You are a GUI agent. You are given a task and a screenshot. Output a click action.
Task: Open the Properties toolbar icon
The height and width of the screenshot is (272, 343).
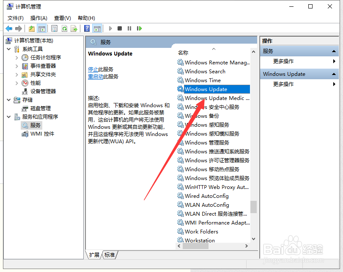[x=54, y=28]
